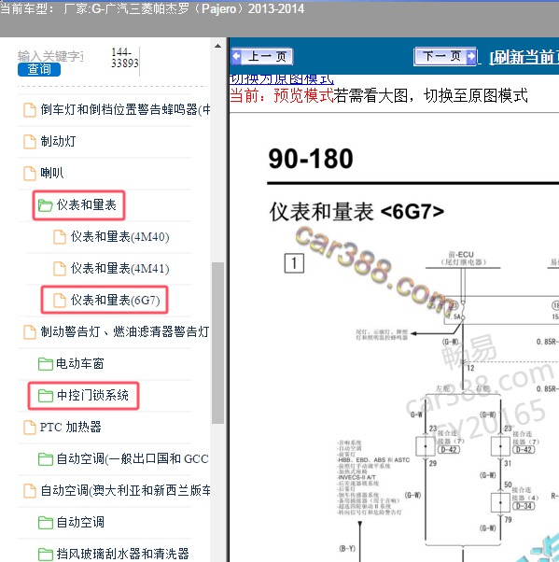Go to next page with 下一页

point(445,56)
